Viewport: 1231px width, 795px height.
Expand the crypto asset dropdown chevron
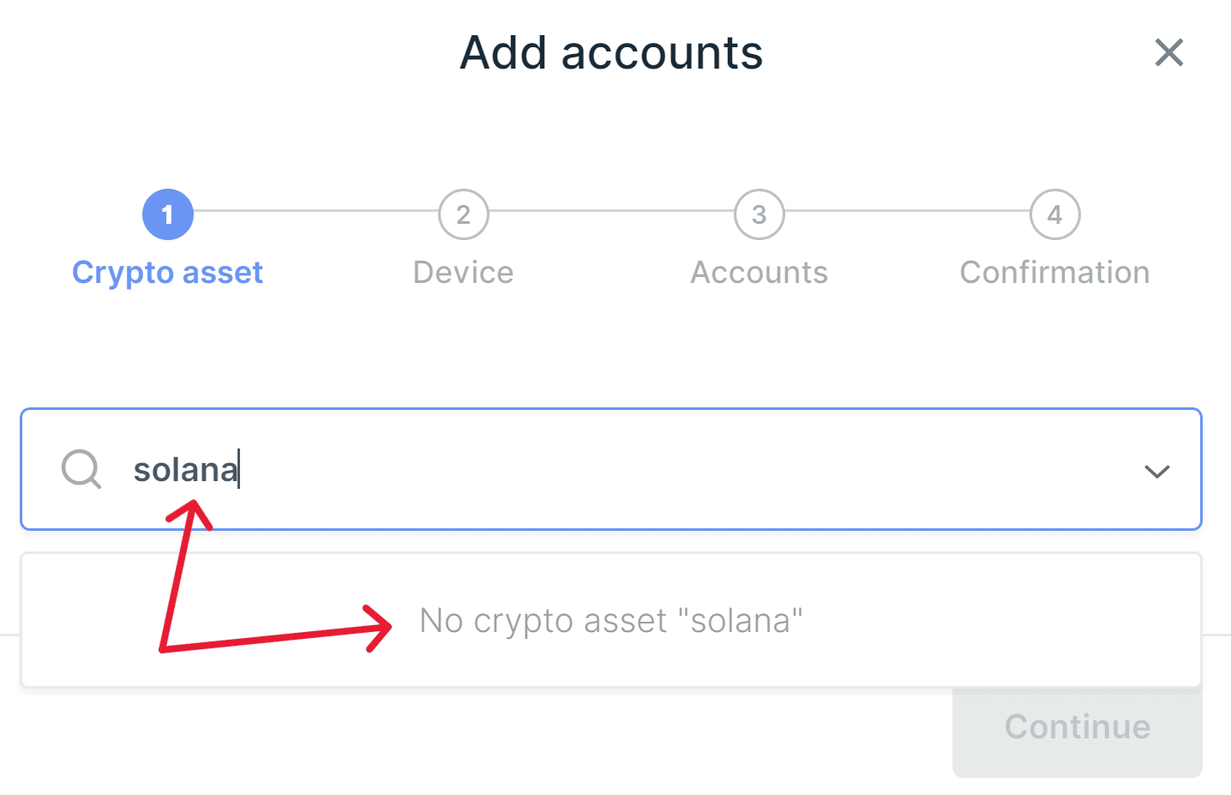(1156, 471)
